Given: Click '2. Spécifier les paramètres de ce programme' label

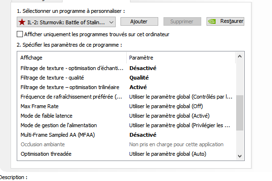Looking at the screenshot, I should point(69,45).
